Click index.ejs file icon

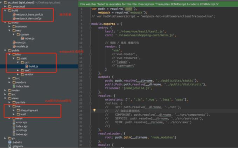[14, 126]
